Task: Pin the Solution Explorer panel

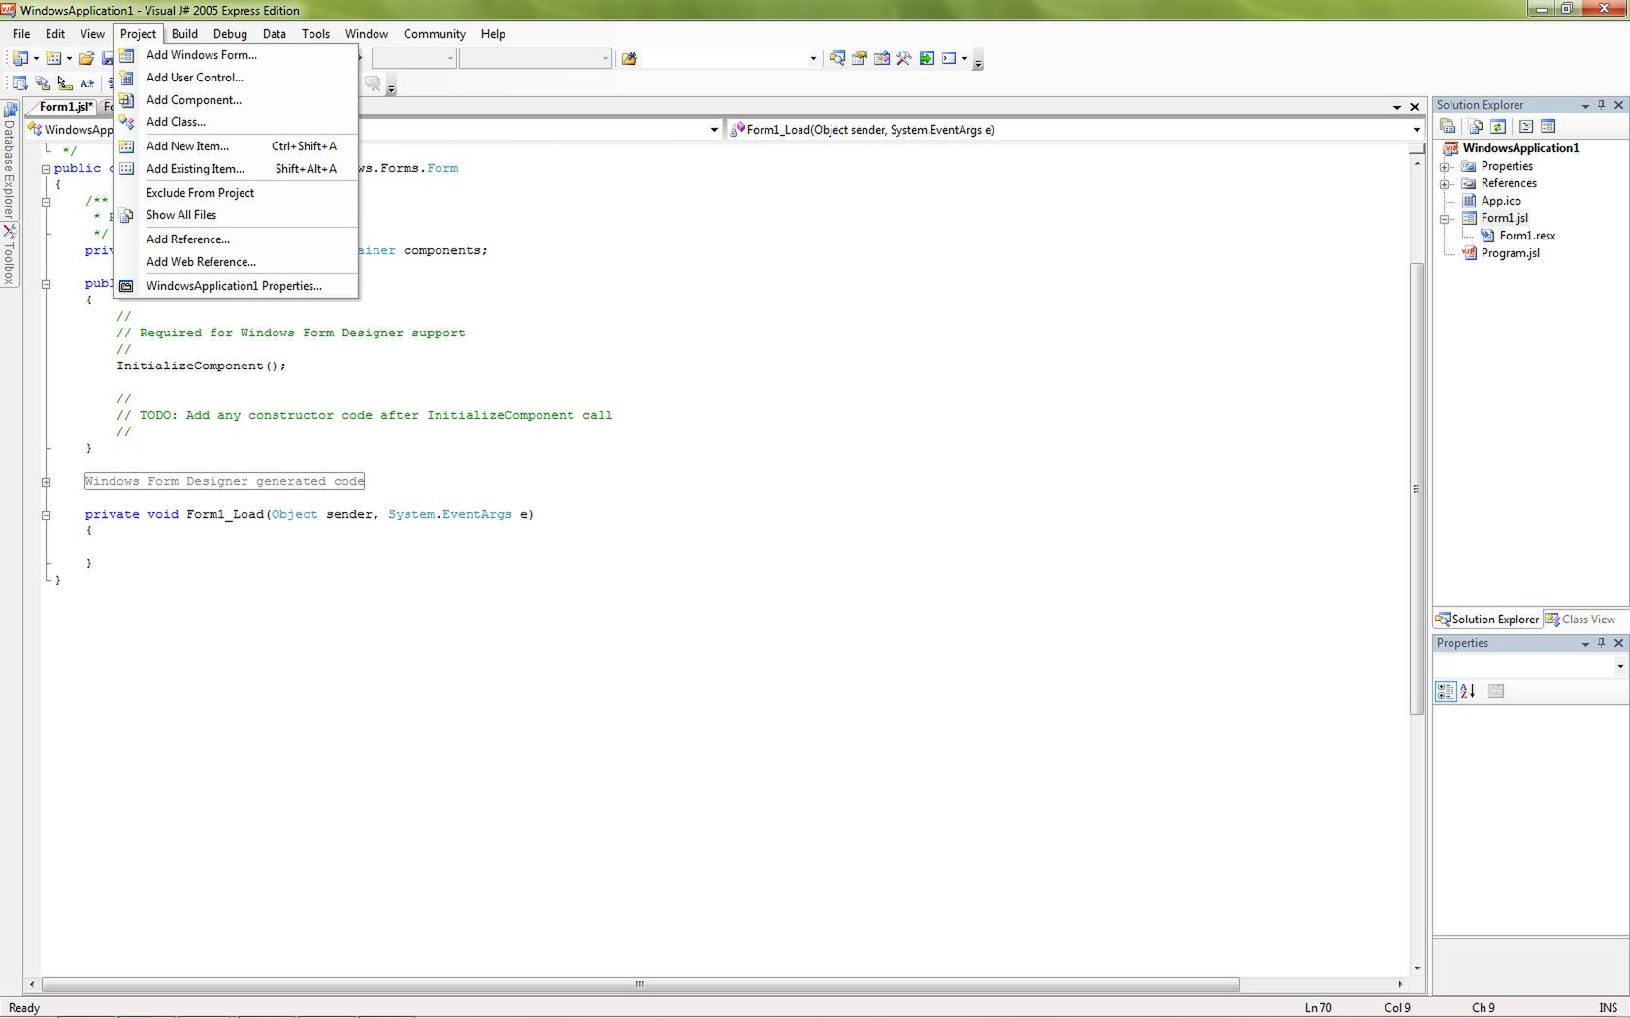Action: point(1602,105)
